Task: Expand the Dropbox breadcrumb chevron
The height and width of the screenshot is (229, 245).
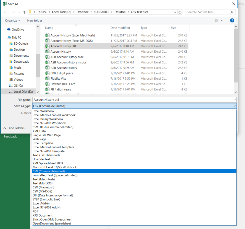Action: (91, 12)
